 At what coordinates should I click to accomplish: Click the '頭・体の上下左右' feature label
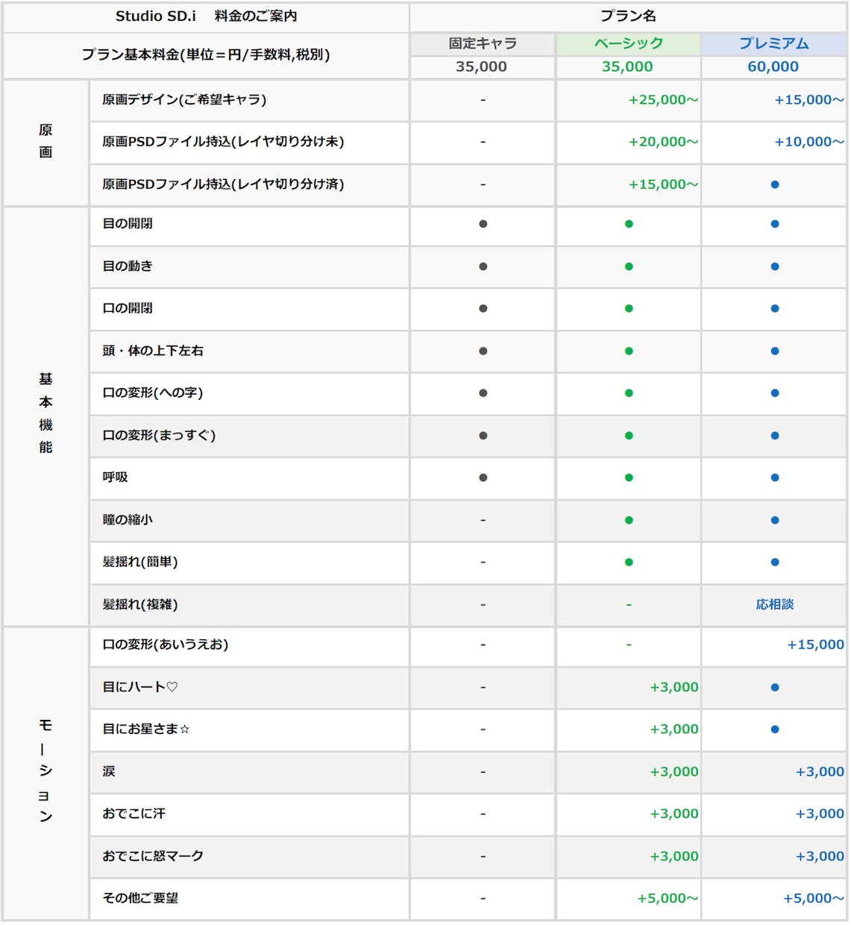153,351
